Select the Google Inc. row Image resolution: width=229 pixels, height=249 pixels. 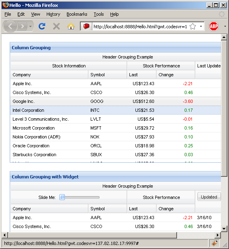coord(116,101)
